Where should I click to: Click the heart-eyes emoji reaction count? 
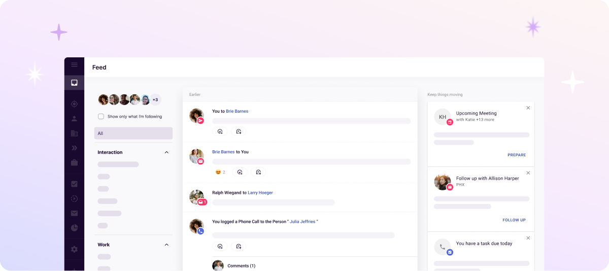pos(220,172)
